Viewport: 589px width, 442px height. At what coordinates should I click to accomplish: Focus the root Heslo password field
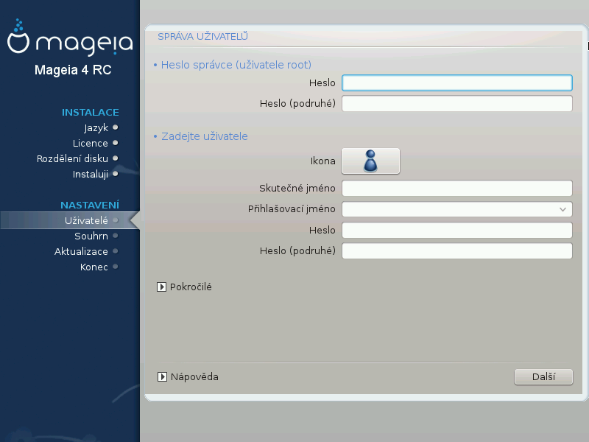(x=457, y=83)
